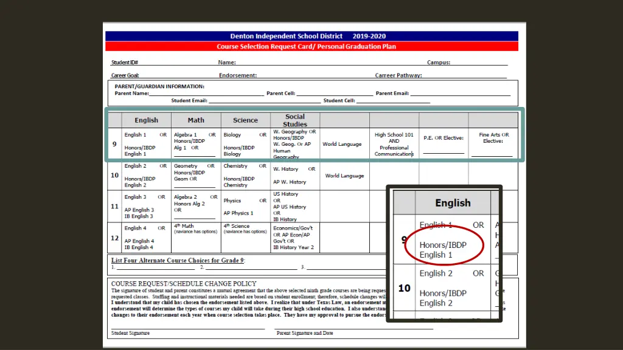
Task: Click the Science column header
Action: coord(245,120)
